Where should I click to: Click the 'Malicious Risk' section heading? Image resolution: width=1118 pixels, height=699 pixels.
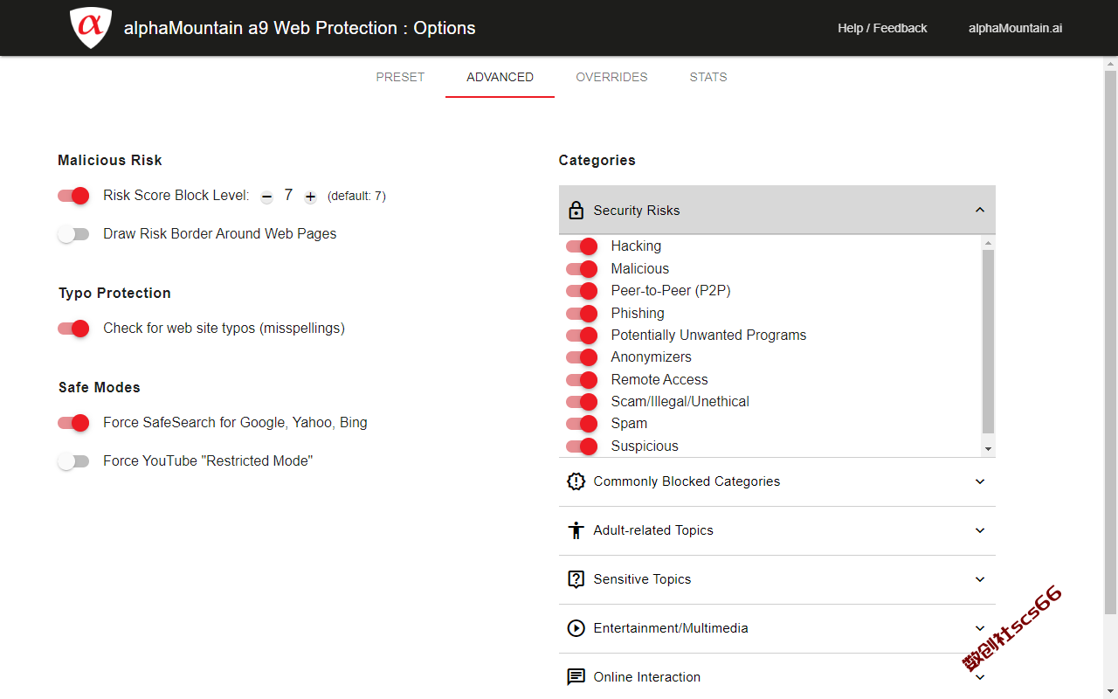click(x=110, y=160)
